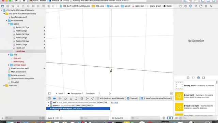Click Step Into debug button
This screenshot has height=123, width=218.
(71, 98)
